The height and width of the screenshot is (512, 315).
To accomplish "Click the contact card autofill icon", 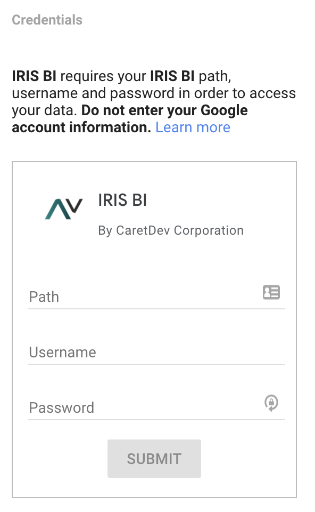I will (x=271, y=292).
